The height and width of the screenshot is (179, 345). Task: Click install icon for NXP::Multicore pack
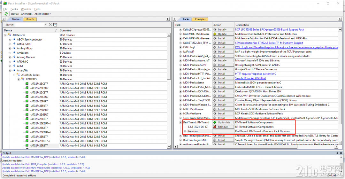215,113
